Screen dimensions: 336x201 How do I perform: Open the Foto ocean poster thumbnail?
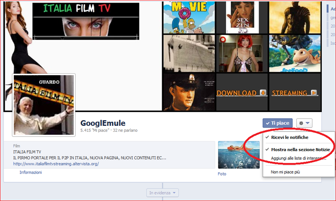pyautogui.click(x=239, y=155)
